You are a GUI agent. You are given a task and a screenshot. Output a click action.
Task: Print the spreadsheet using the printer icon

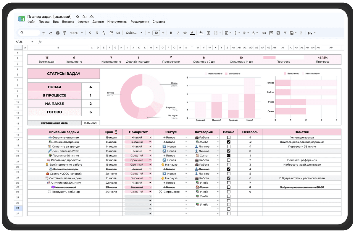[x=58, y=33]
